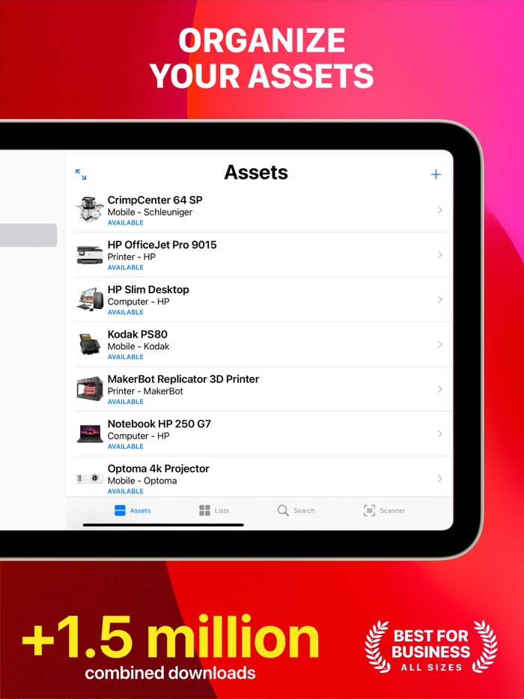This screenshot has height=699, width=524.
Task: Tap the expand fullscreen arrows icon
Action: pos(81,174)
